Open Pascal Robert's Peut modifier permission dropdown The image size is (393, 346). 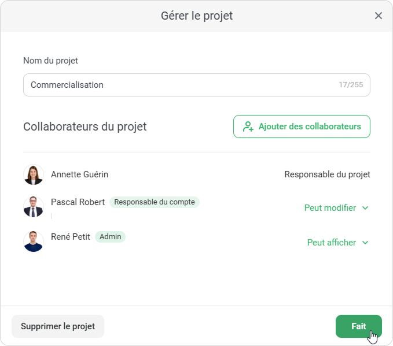point(330,208)
